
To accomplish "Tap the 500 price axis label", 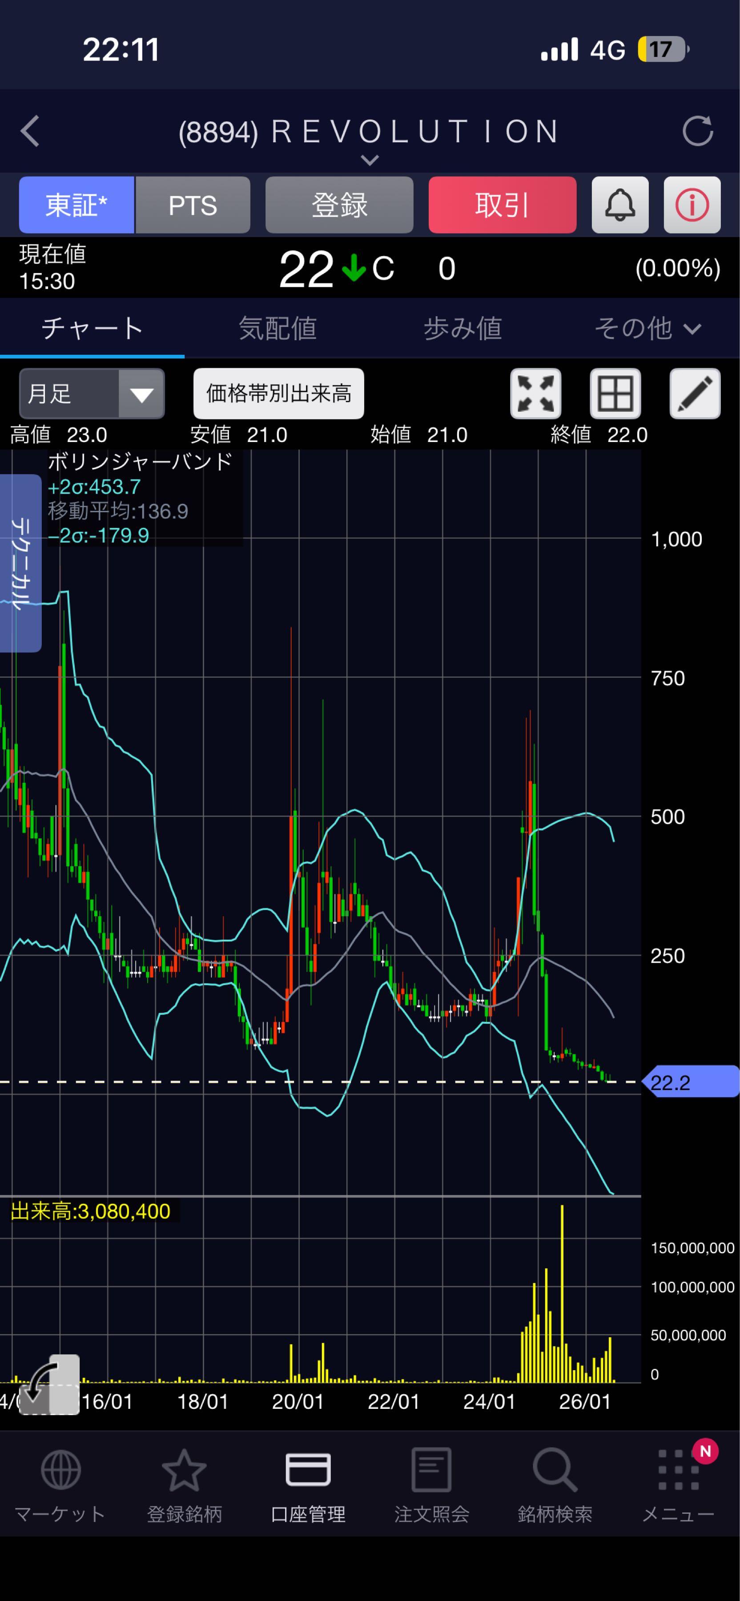I will pyautogui.click(x=668, y=817).
